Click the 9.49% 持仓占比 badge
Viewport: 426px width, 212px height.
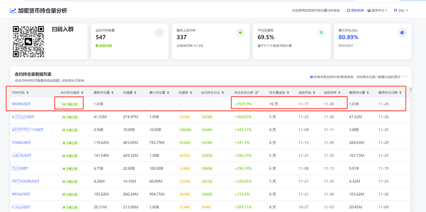pos(206,207)
